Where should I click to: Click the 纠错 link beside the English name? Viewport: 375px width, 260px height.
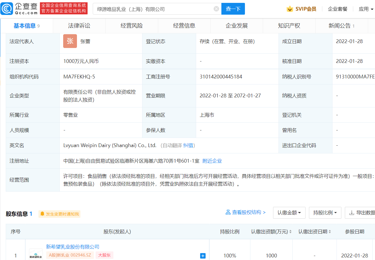188,145
